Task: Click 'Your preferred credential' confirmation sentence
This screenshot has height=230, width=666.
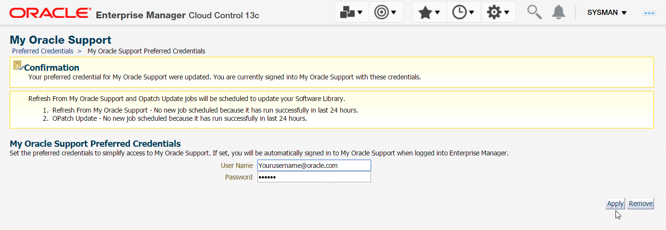Action: click(x=225, y=77)
